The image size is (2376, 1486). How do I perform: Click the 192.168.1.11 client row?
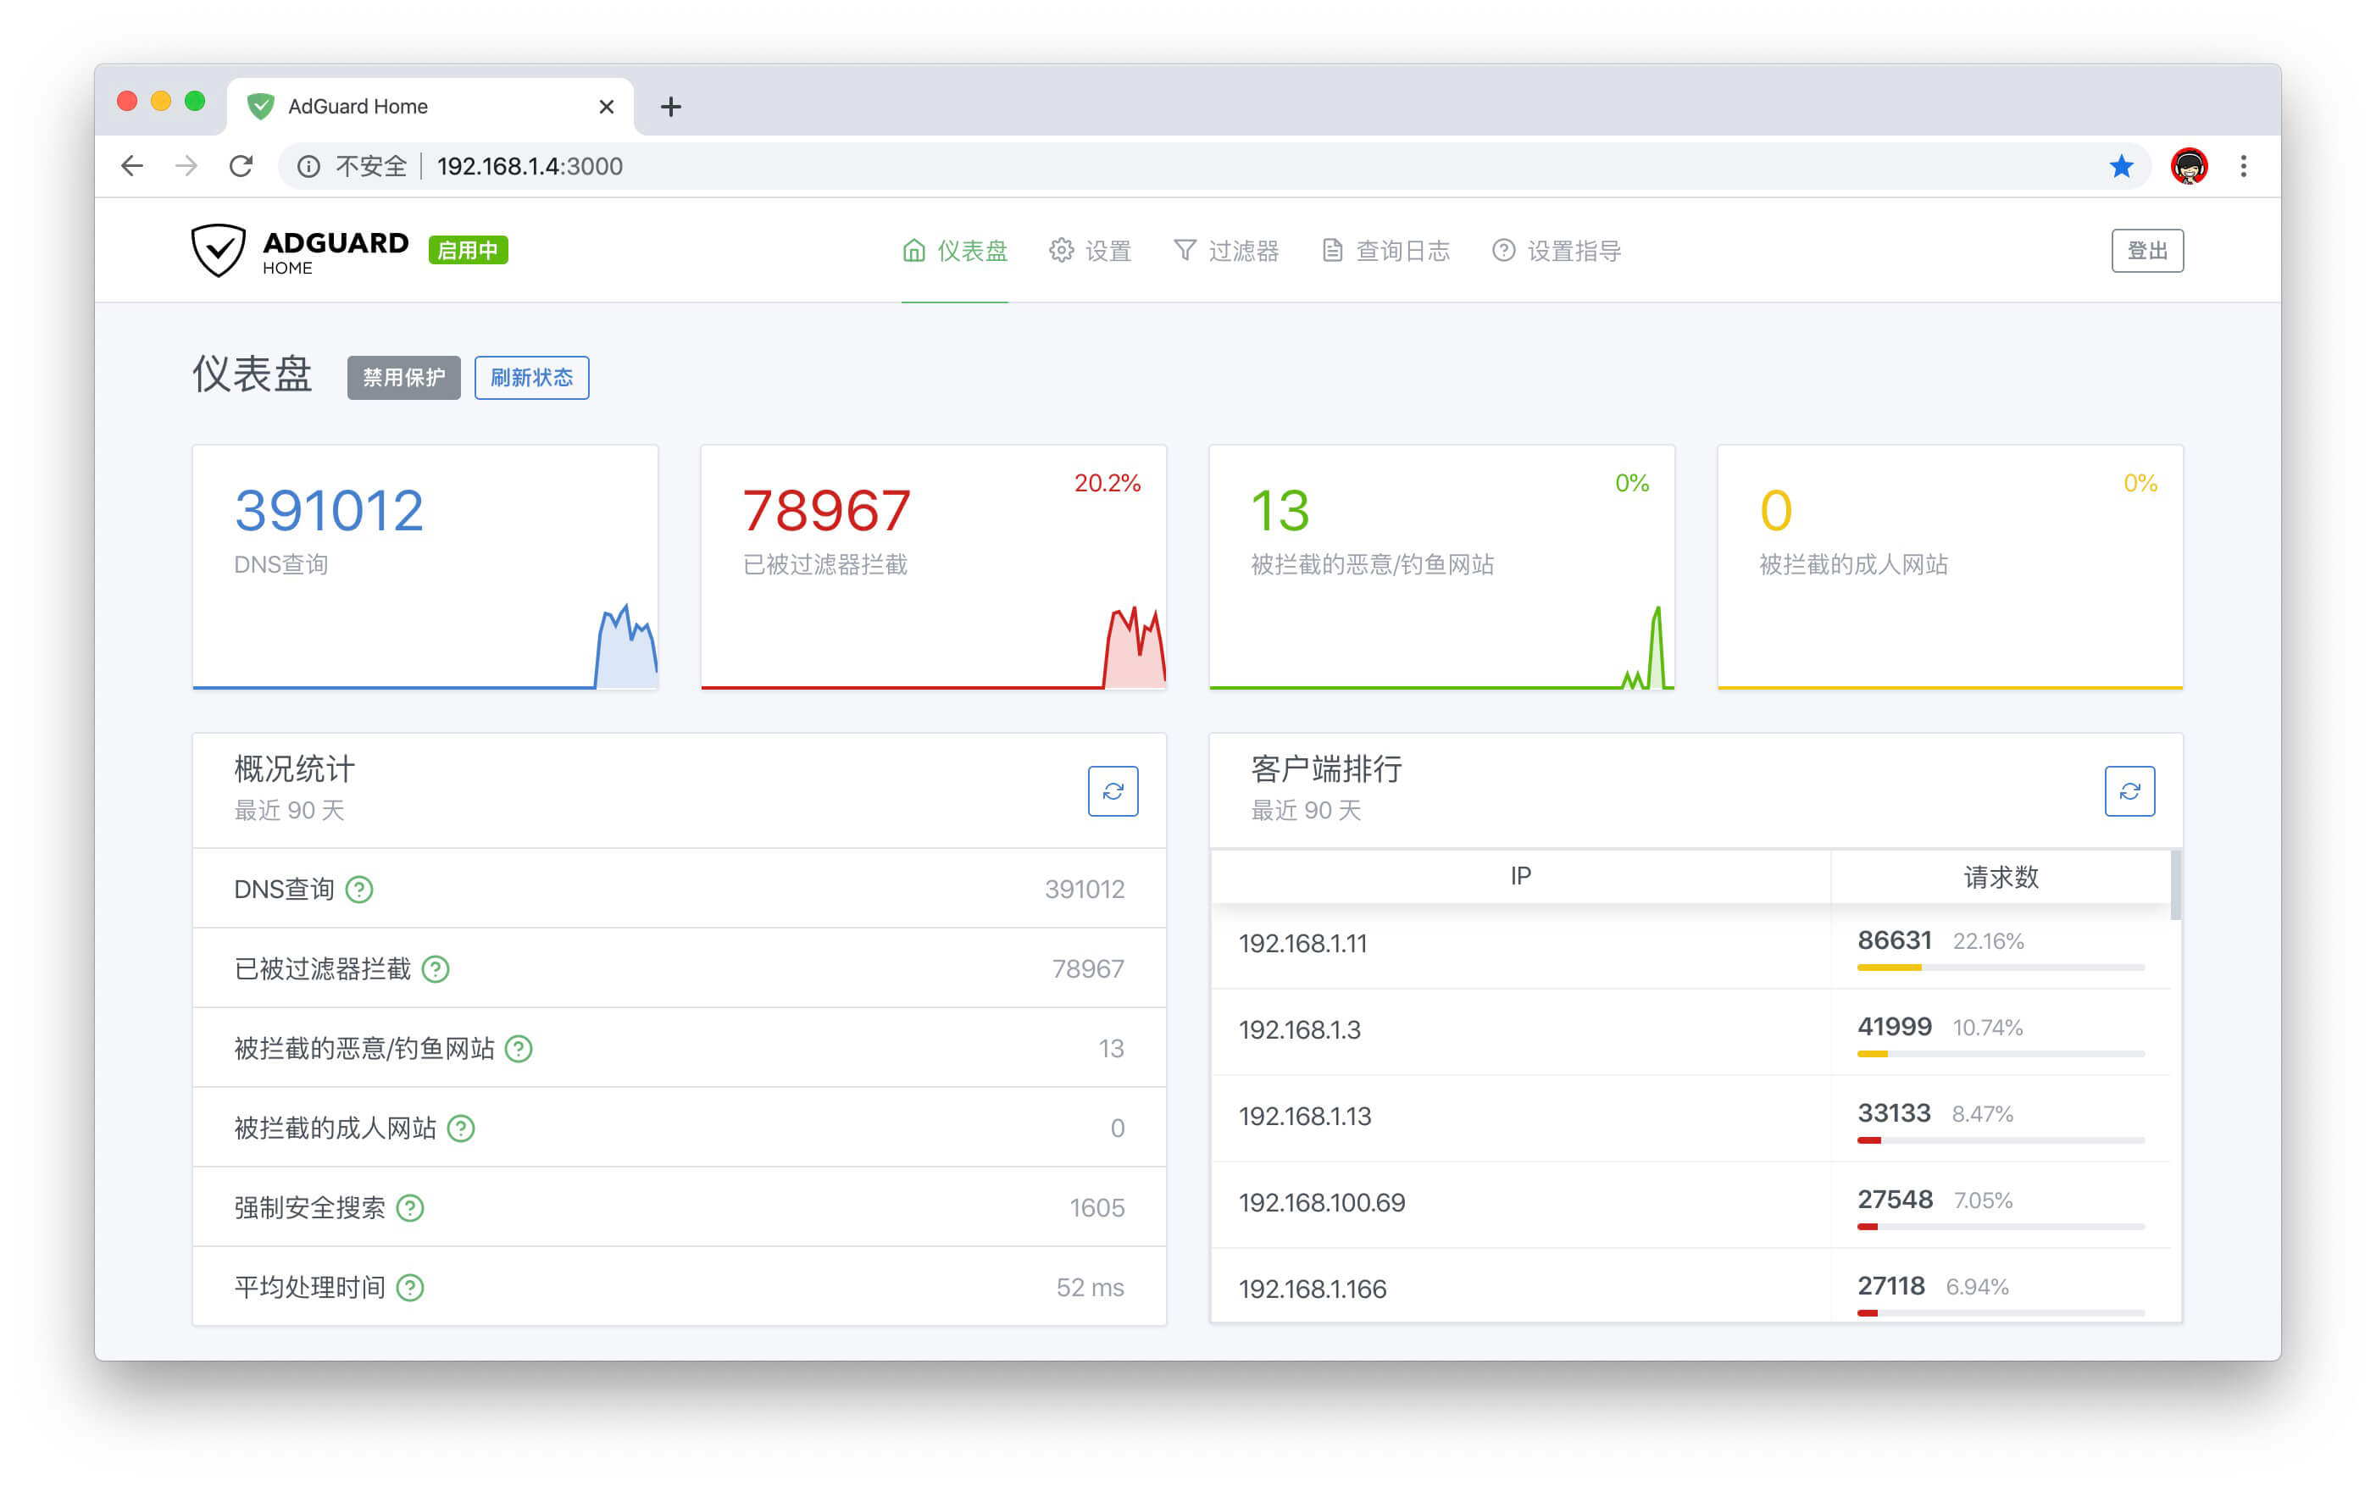tap(1303, 944)
